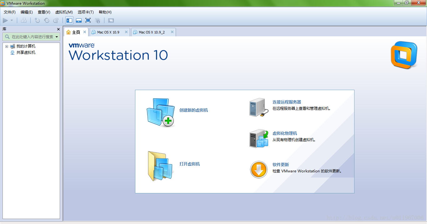Click the 共享虚拟机 shared VM icon
The width and height of the screenshot is (427, 224).
coord(13,53)
